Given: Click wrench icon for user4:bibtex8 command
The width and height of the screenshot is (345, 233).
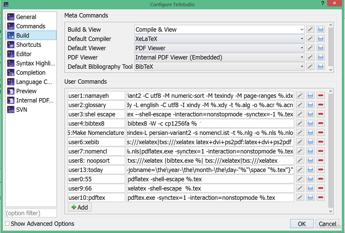Looking at the screenshot, I should pyautogui.click(x=300, y=123).
